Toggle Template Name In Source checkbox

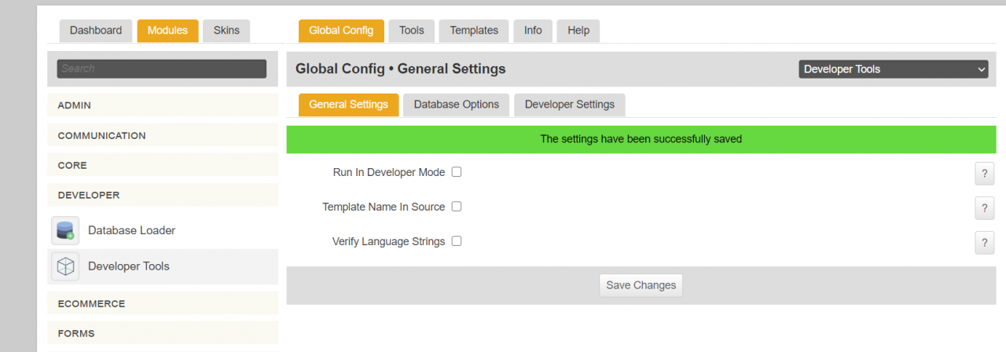coord(457,207)
